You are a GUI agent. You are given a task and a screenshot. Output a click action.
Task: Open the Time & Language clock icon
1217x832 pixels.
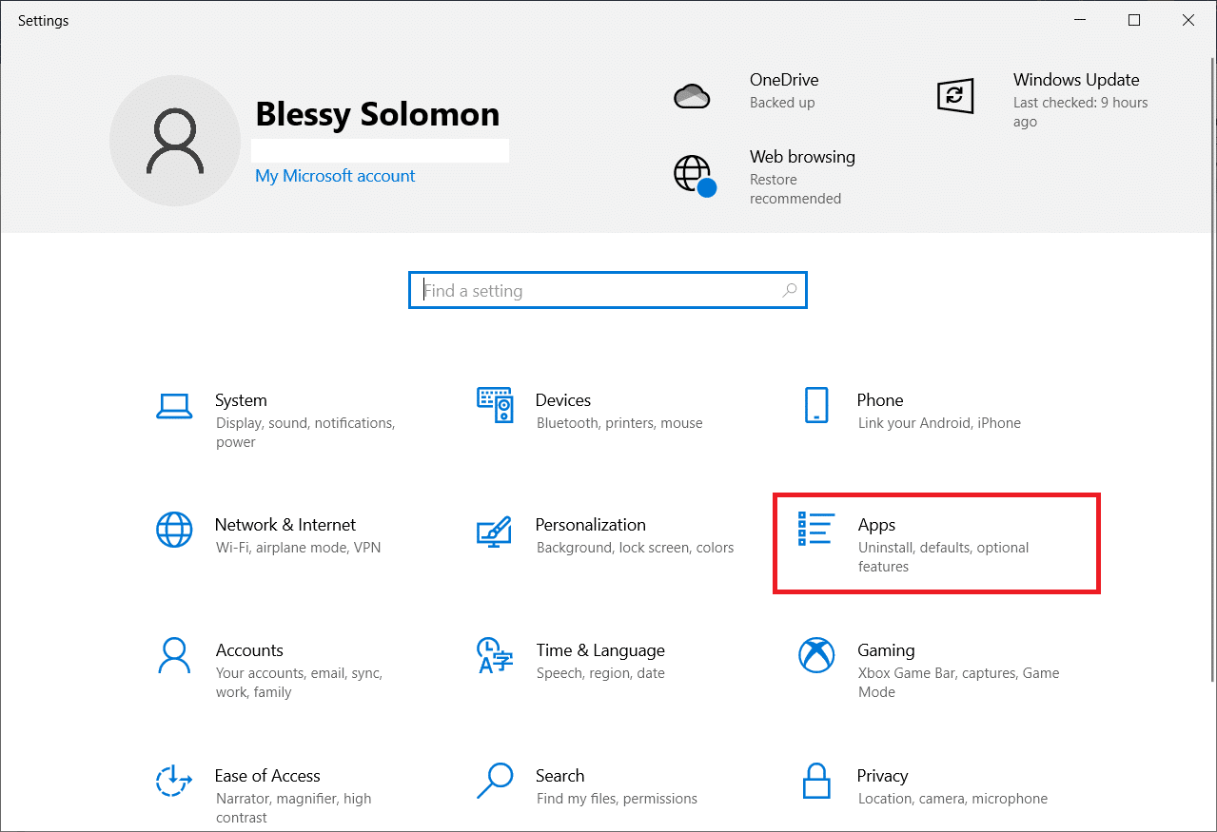point(495,655)
